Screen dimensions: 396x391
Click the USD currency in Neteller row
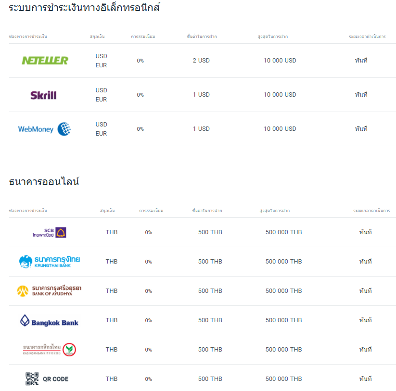tap(101, 56)
